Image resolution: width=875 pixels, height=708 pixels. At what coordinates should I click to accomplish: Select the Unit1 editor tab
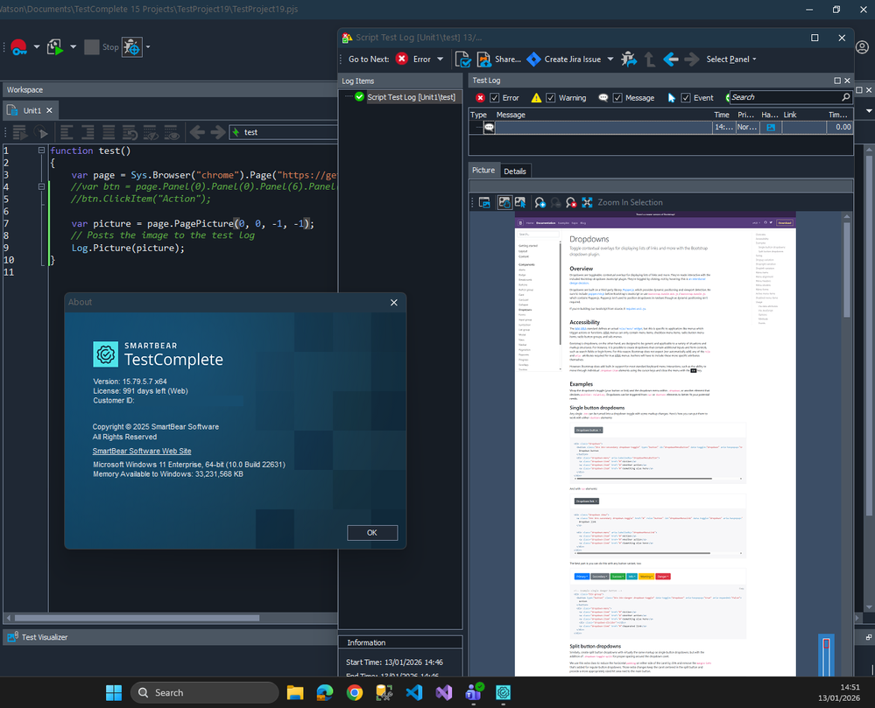point(32,110)
